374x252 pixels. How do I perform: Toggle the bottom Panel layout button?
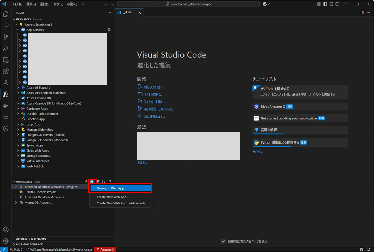click(x=331, y=4)
